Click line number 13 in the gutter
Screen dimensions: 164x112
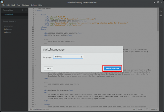tap(33, 33)
